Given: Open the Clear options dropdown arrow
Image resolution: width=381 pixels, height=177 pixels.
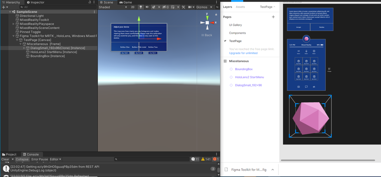Looking at the screenshot, I should 13,159.
